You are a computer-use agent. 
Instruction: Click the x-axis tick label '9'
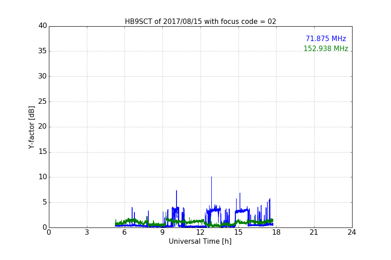coord(162,232)
